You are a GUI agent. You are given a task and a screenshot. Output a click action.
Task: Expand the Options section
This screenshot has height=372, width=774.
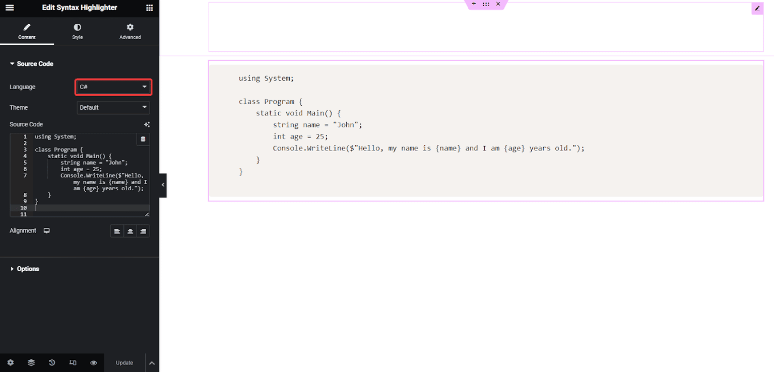click(28, 269)
